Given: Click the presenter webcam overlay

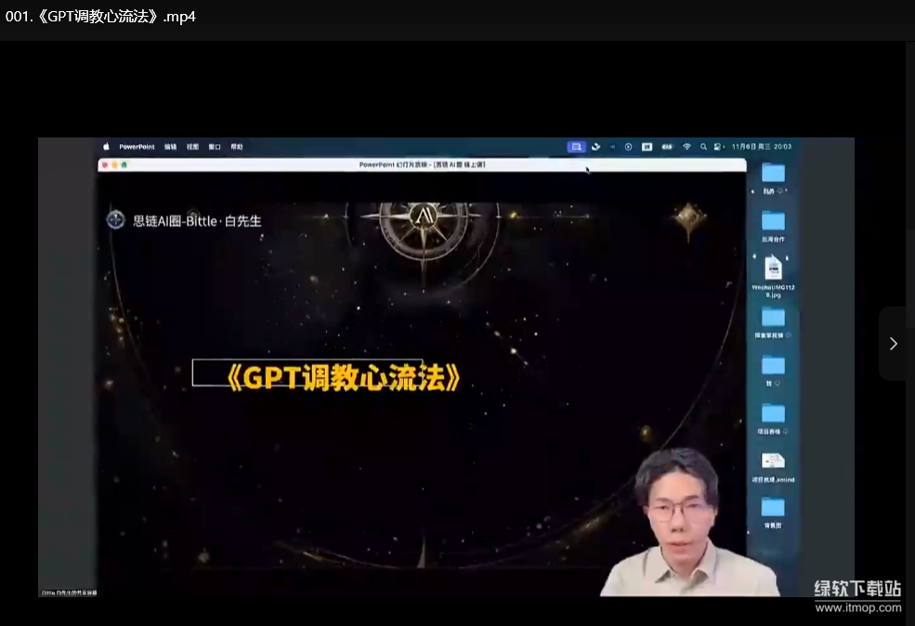Looking at the screenshot, I should tap(690, 523).
